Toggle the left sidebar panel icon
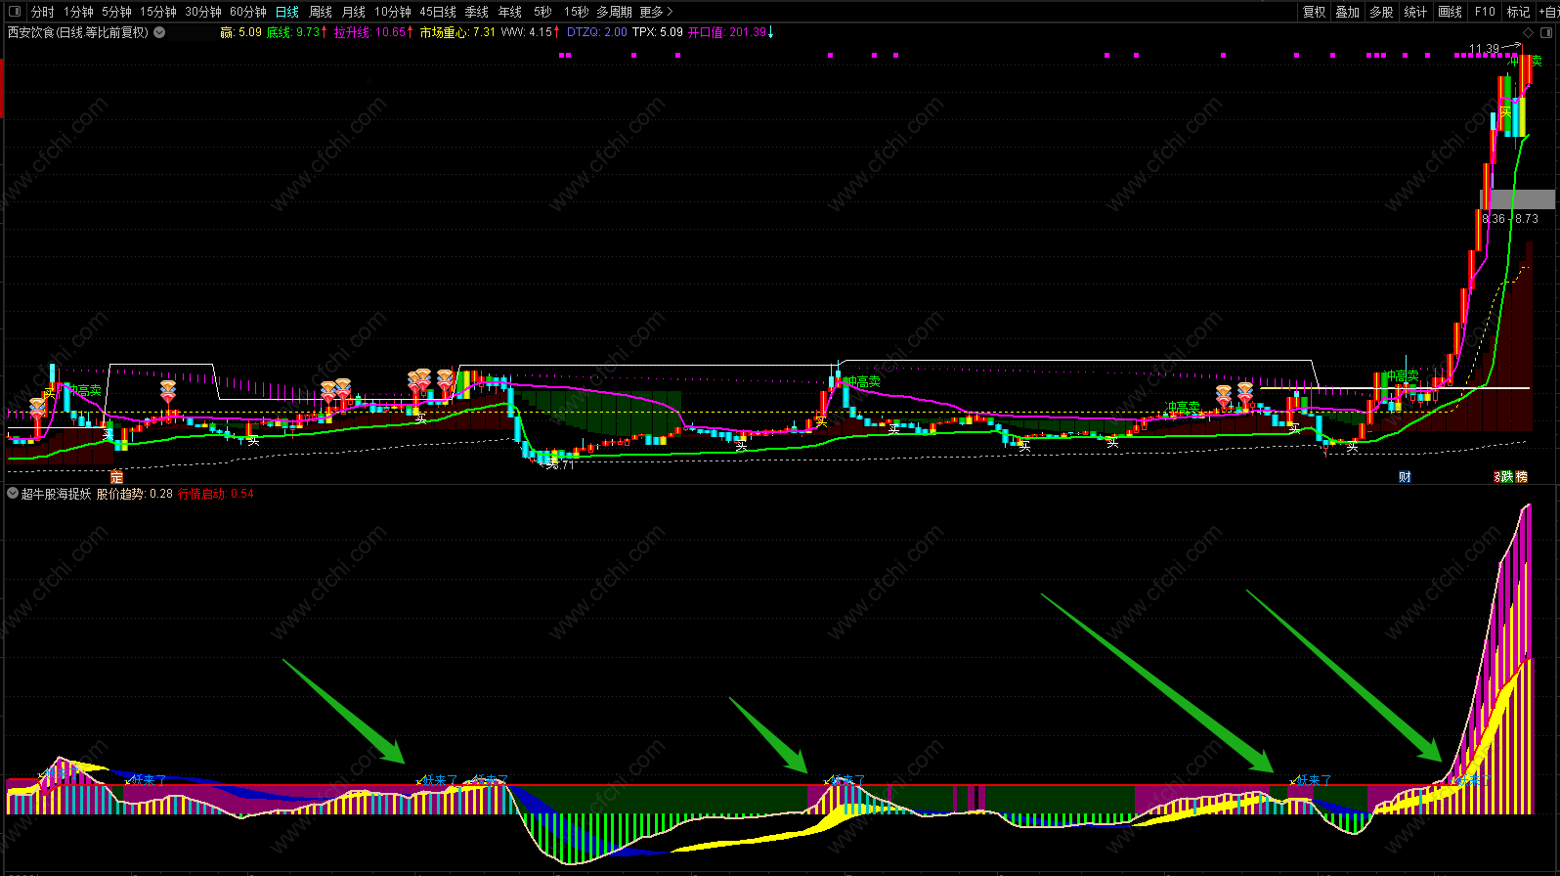The height and width of the screenshot is (876, 1560). click(14, 12)
